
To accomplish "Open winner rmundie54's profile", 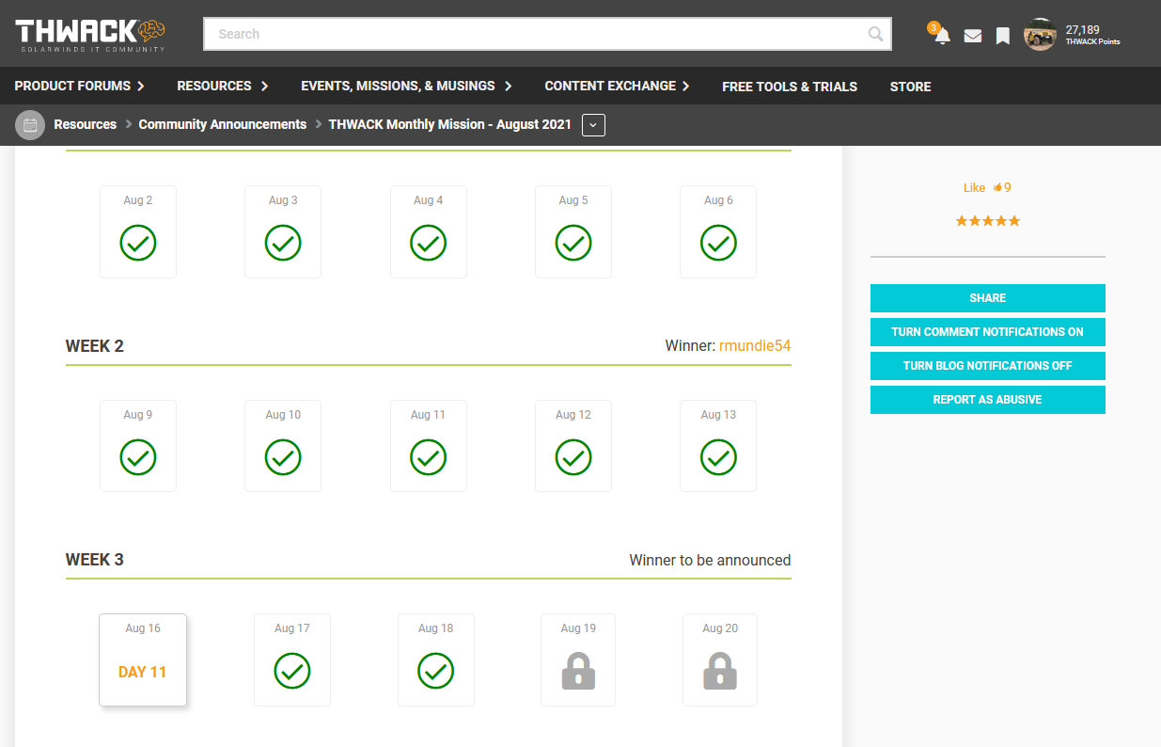I will click(755, 345).
